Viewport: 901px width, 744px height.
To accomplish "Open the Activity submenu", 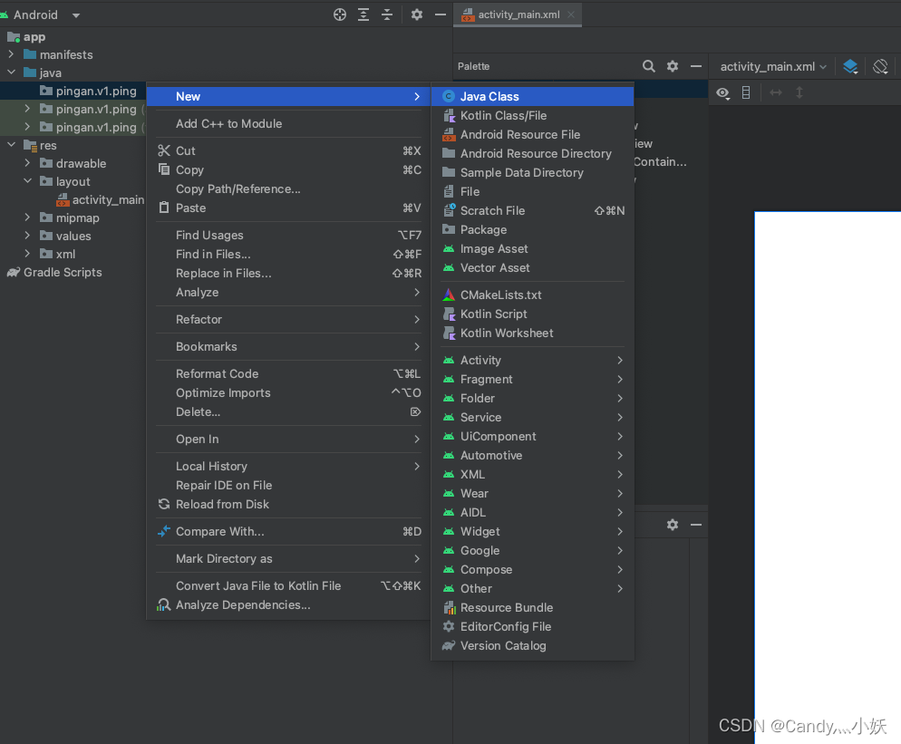I will 532,361.
